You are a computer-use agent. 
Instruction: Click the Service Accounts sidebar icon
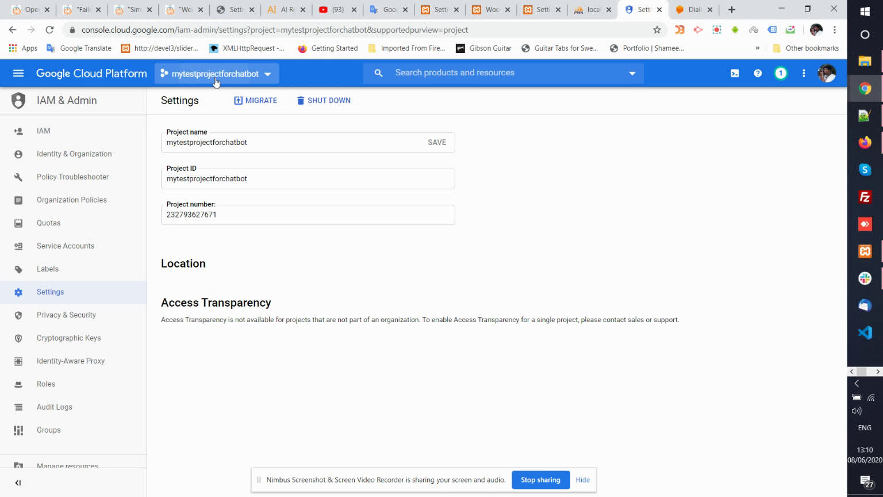(x=18, y=246)
